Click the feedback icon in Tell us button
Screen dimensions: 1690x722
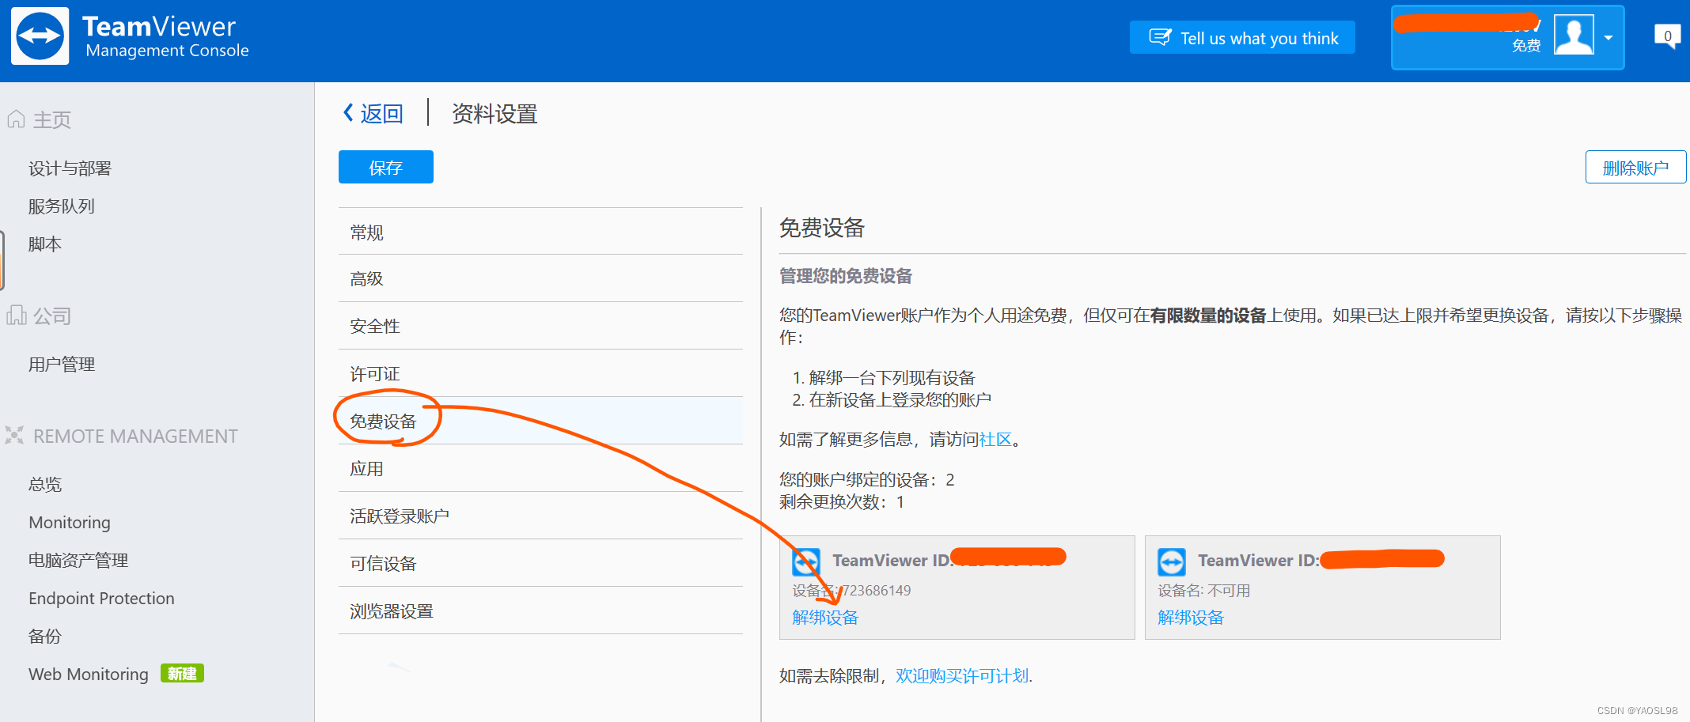pyautogui.click(x=1160, y=38)
